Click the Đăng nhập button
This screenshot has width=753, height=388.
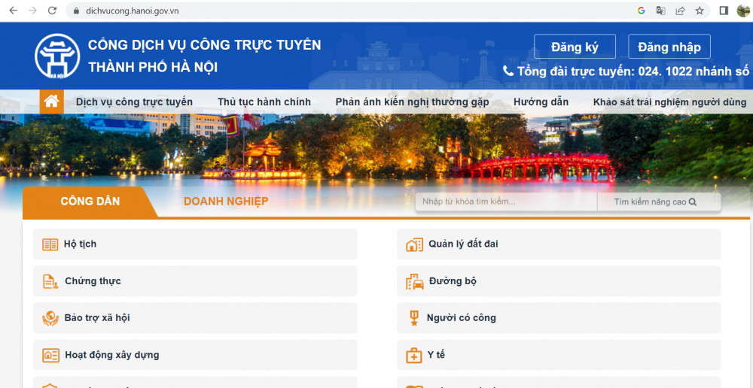669,47
